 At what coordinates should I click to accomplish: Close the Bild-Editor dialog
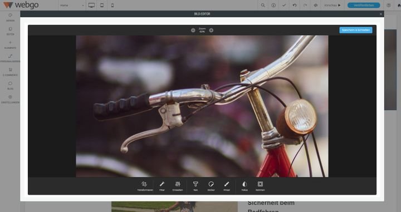pyautogui.click(x=381, y=14)
